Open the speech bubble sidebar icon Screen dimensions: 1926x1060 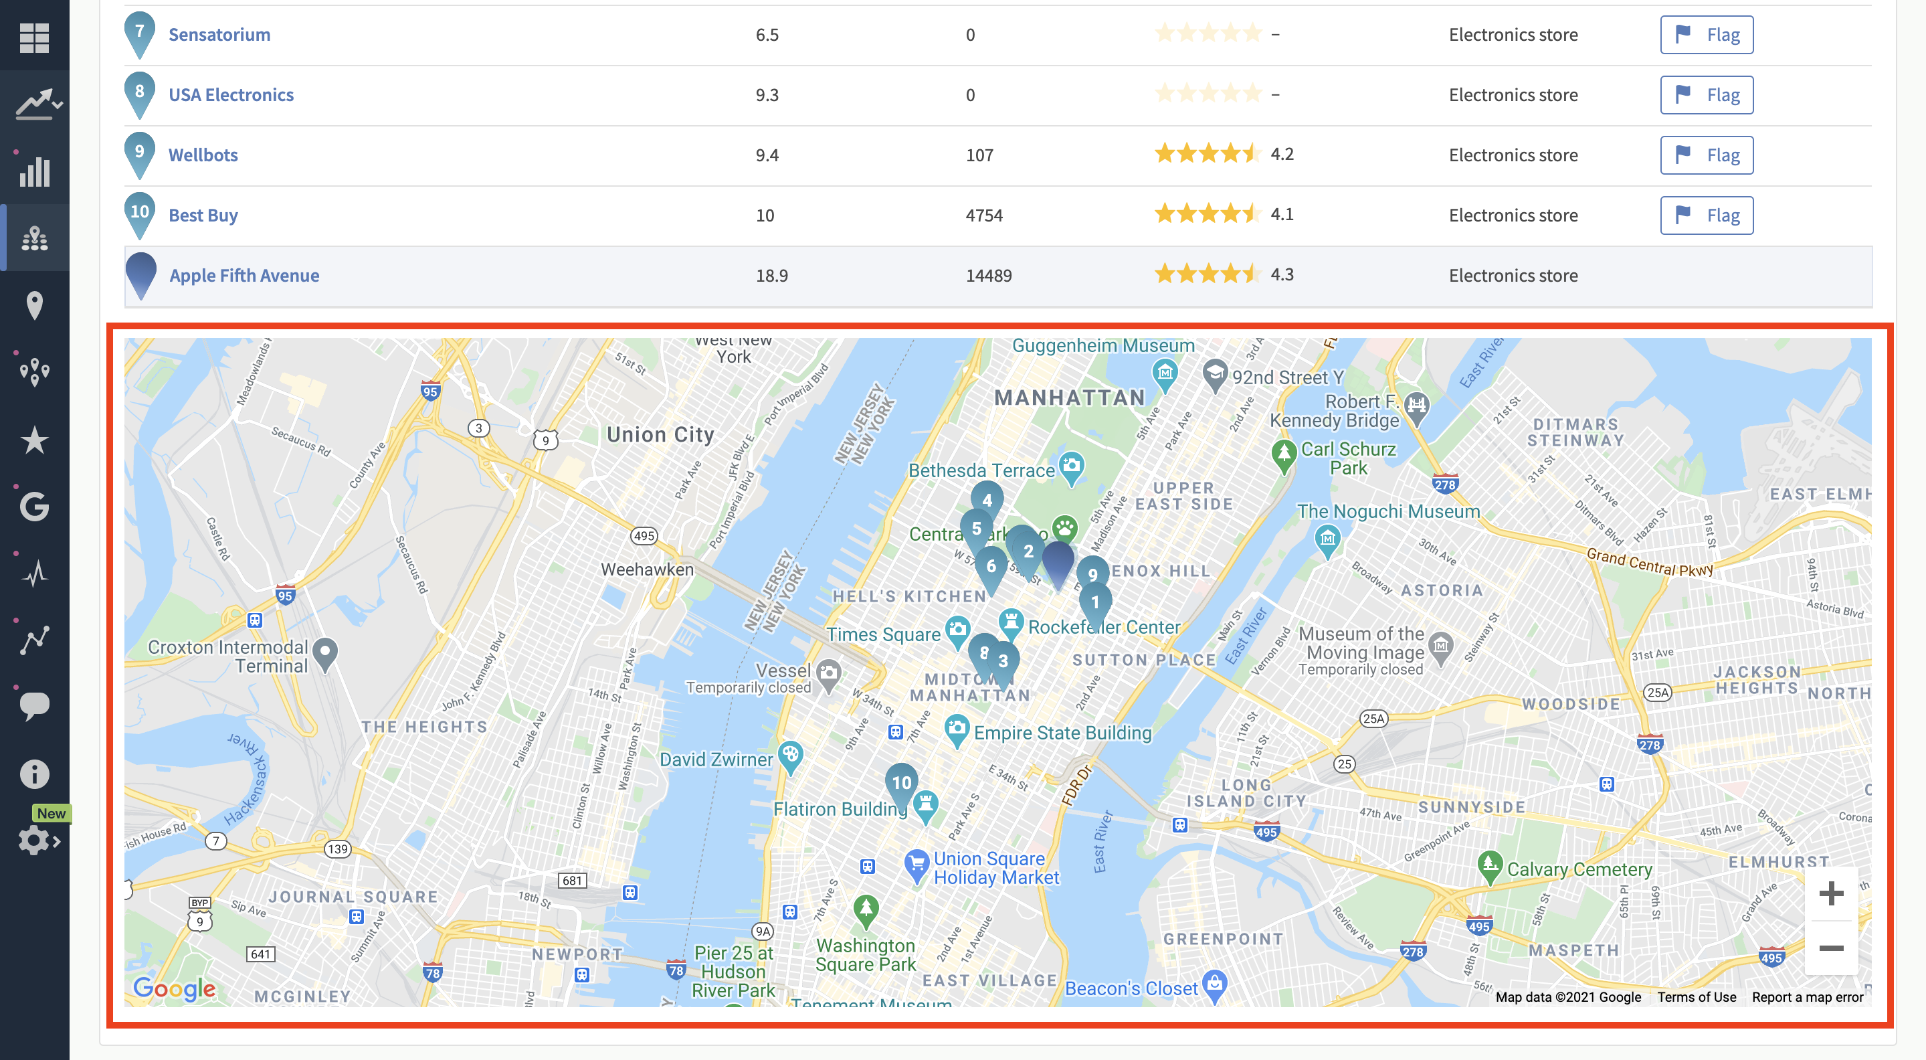point(34,707)
